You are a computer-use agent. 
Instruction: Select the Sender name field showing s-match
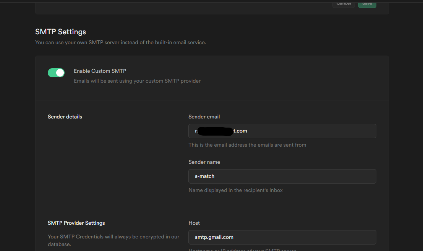pyautogui.click(x=282, y=176)
